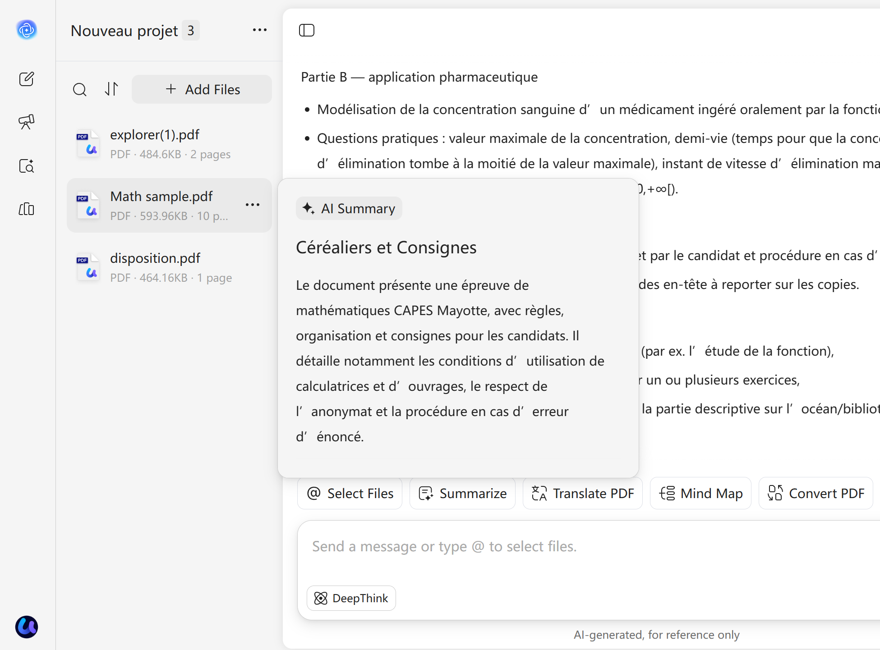
Task: Focus the send a message input field
Action: [x=586, y=547]
